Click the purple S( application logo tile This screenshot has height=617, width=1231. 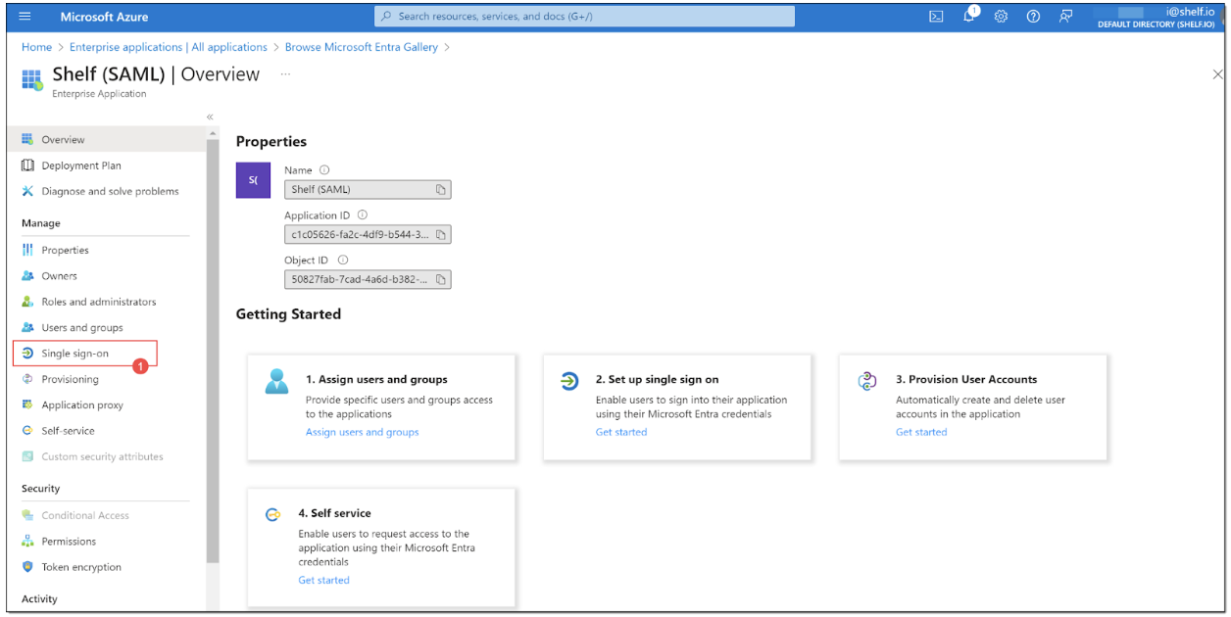click(253, 180)
